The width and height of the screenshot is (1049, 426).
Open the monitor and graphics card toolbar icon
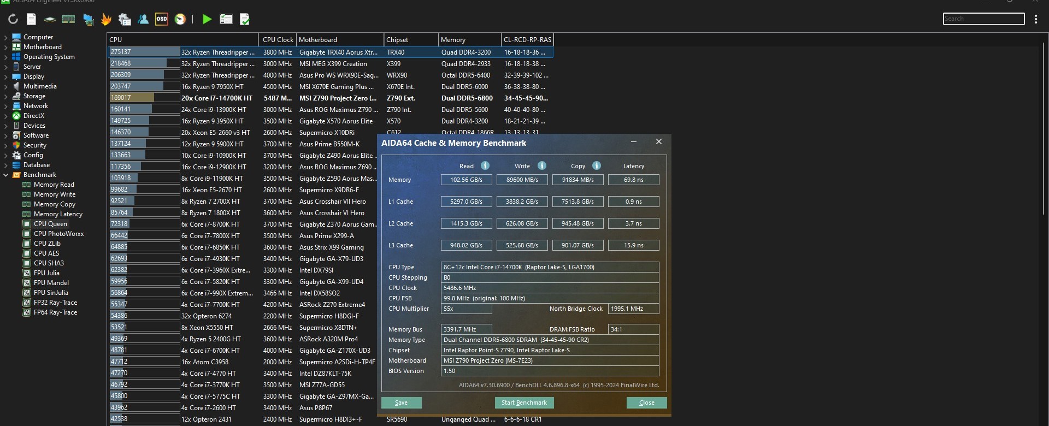tap(87, 19)
